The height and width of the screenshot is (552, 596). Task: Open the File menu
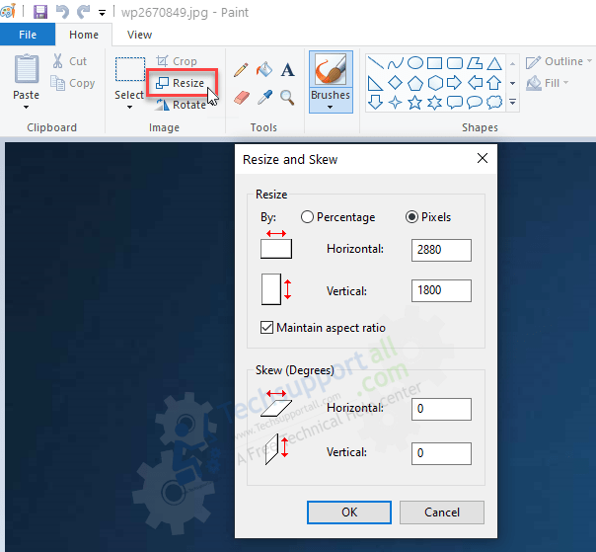tap(28, 35)
